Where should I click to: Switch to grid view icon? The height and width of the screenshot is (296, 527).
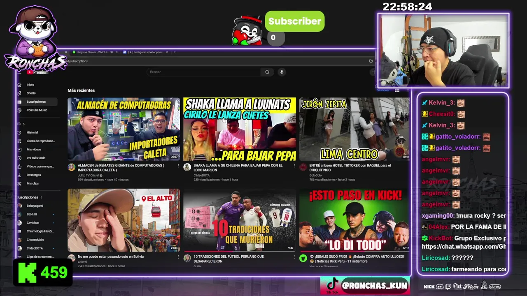[x=397, y=90]
